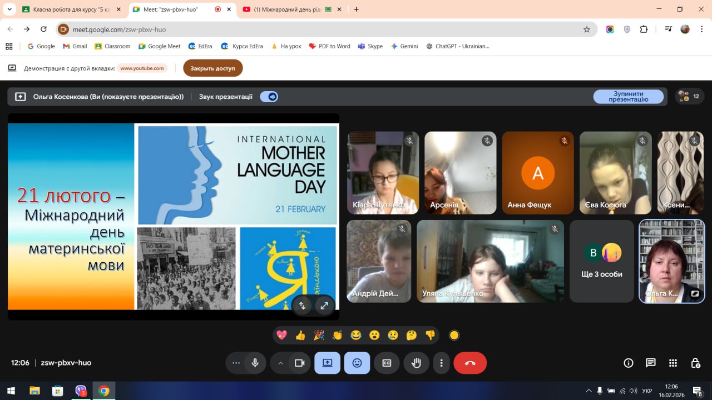Image resolution: width=712 pixels, height=400 pixels.
Task: Toggle the presentation audio switch
Action: tap(269, 97)
